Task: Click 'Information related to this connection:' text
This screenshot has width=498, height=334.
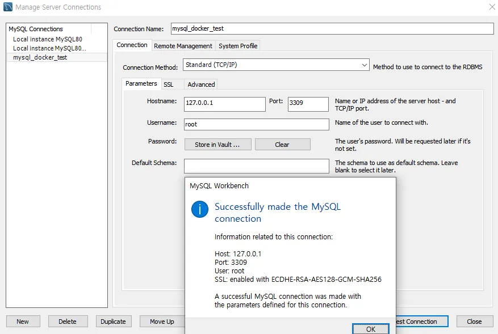Action: pos(274,237)
